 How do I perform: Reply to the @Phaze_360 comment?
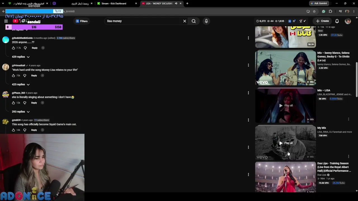(x=34, y=103)
